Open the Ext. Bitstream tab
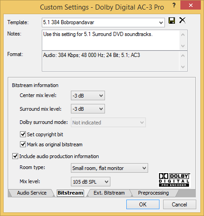The height and width of the screenshot is (216, 204). [109, 193]
